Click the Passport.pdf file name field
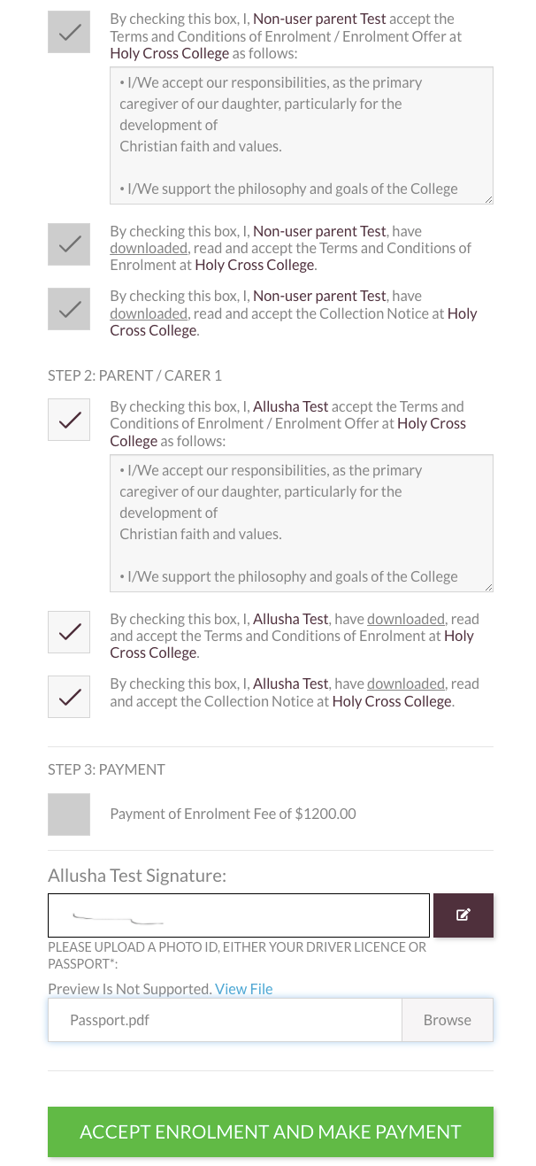This screenshot has width=536, height=1166. coord(225,1020)
